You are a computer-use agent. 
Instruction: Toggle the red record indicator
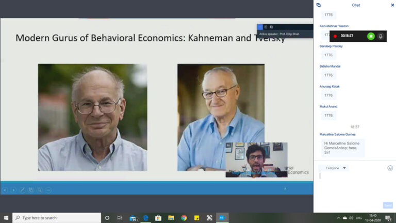click(x=335, y=36)
